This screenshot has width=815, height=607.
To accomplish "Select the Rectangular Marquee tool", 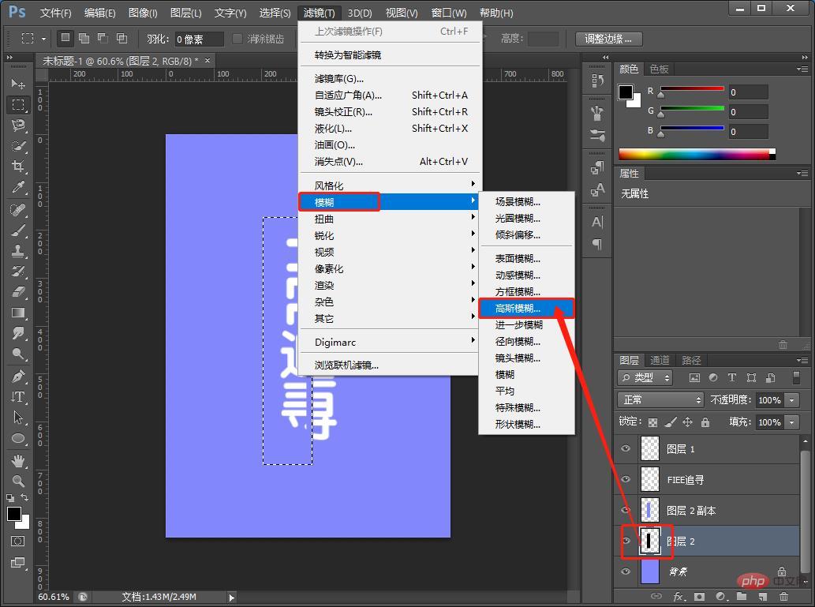I will [18, 104].
